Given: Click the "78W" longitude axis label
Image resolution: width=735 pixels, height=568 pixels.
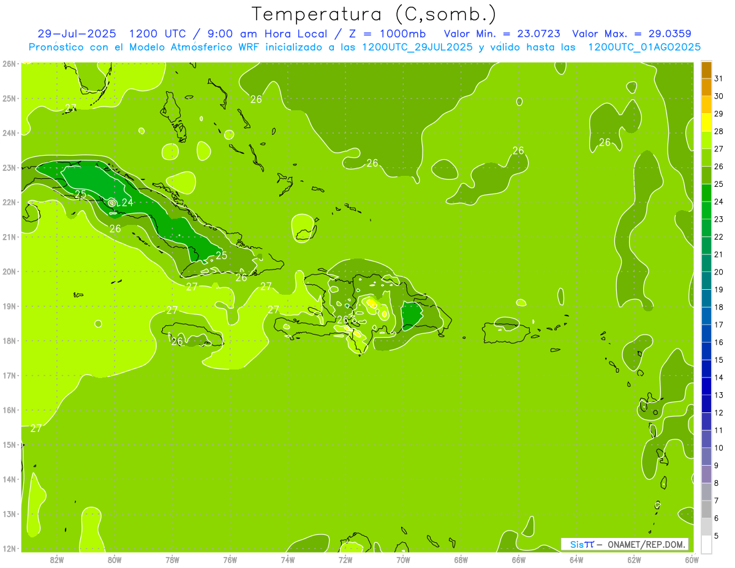Looking at the screenshot, I should (172, 559).
